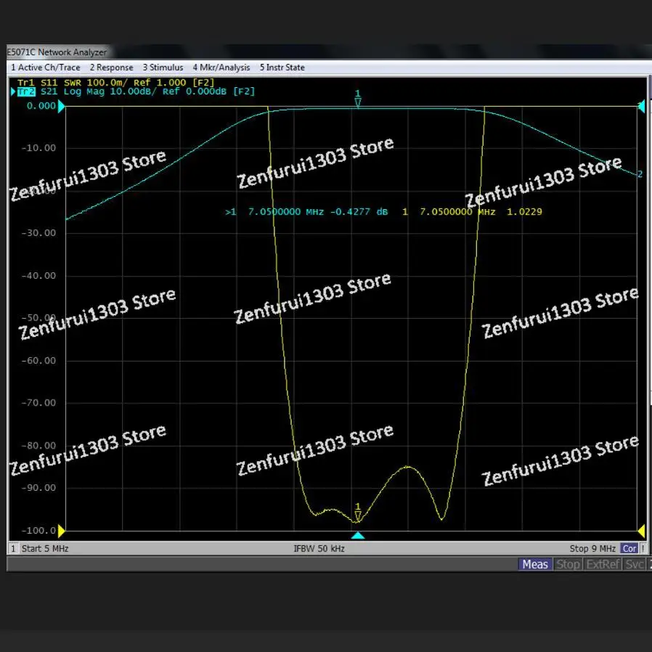Viewport: 652px width, 652px height.
Task: Open the Instr State menu
Action: 282,68
